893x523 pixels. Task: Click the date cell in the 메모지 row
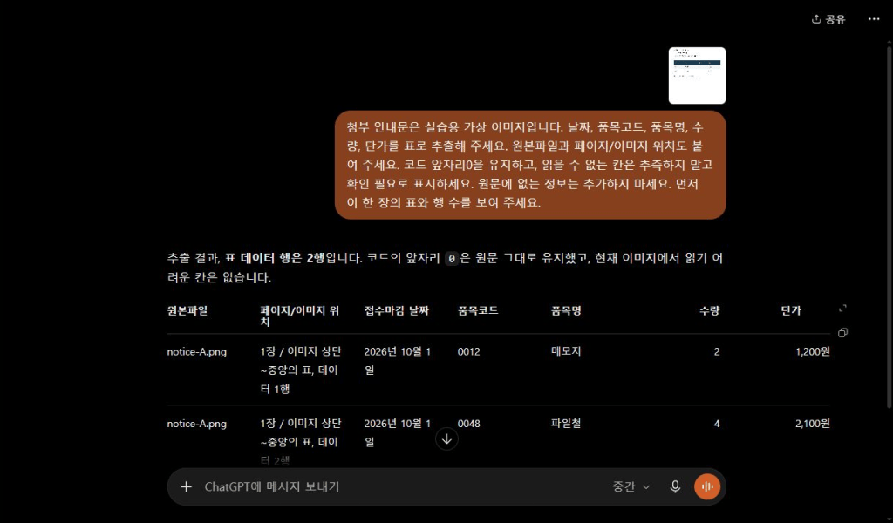click(x=398, y=361)
